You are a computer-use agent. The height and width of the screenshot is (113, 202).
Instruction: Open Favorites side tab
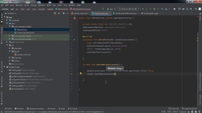pyautogui.click(x=2, y=82)
